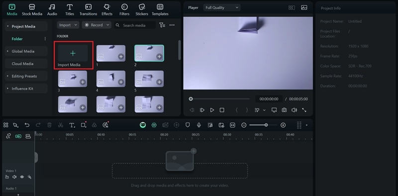
Task: Choose the selection pointer tool
Action: 16,125
